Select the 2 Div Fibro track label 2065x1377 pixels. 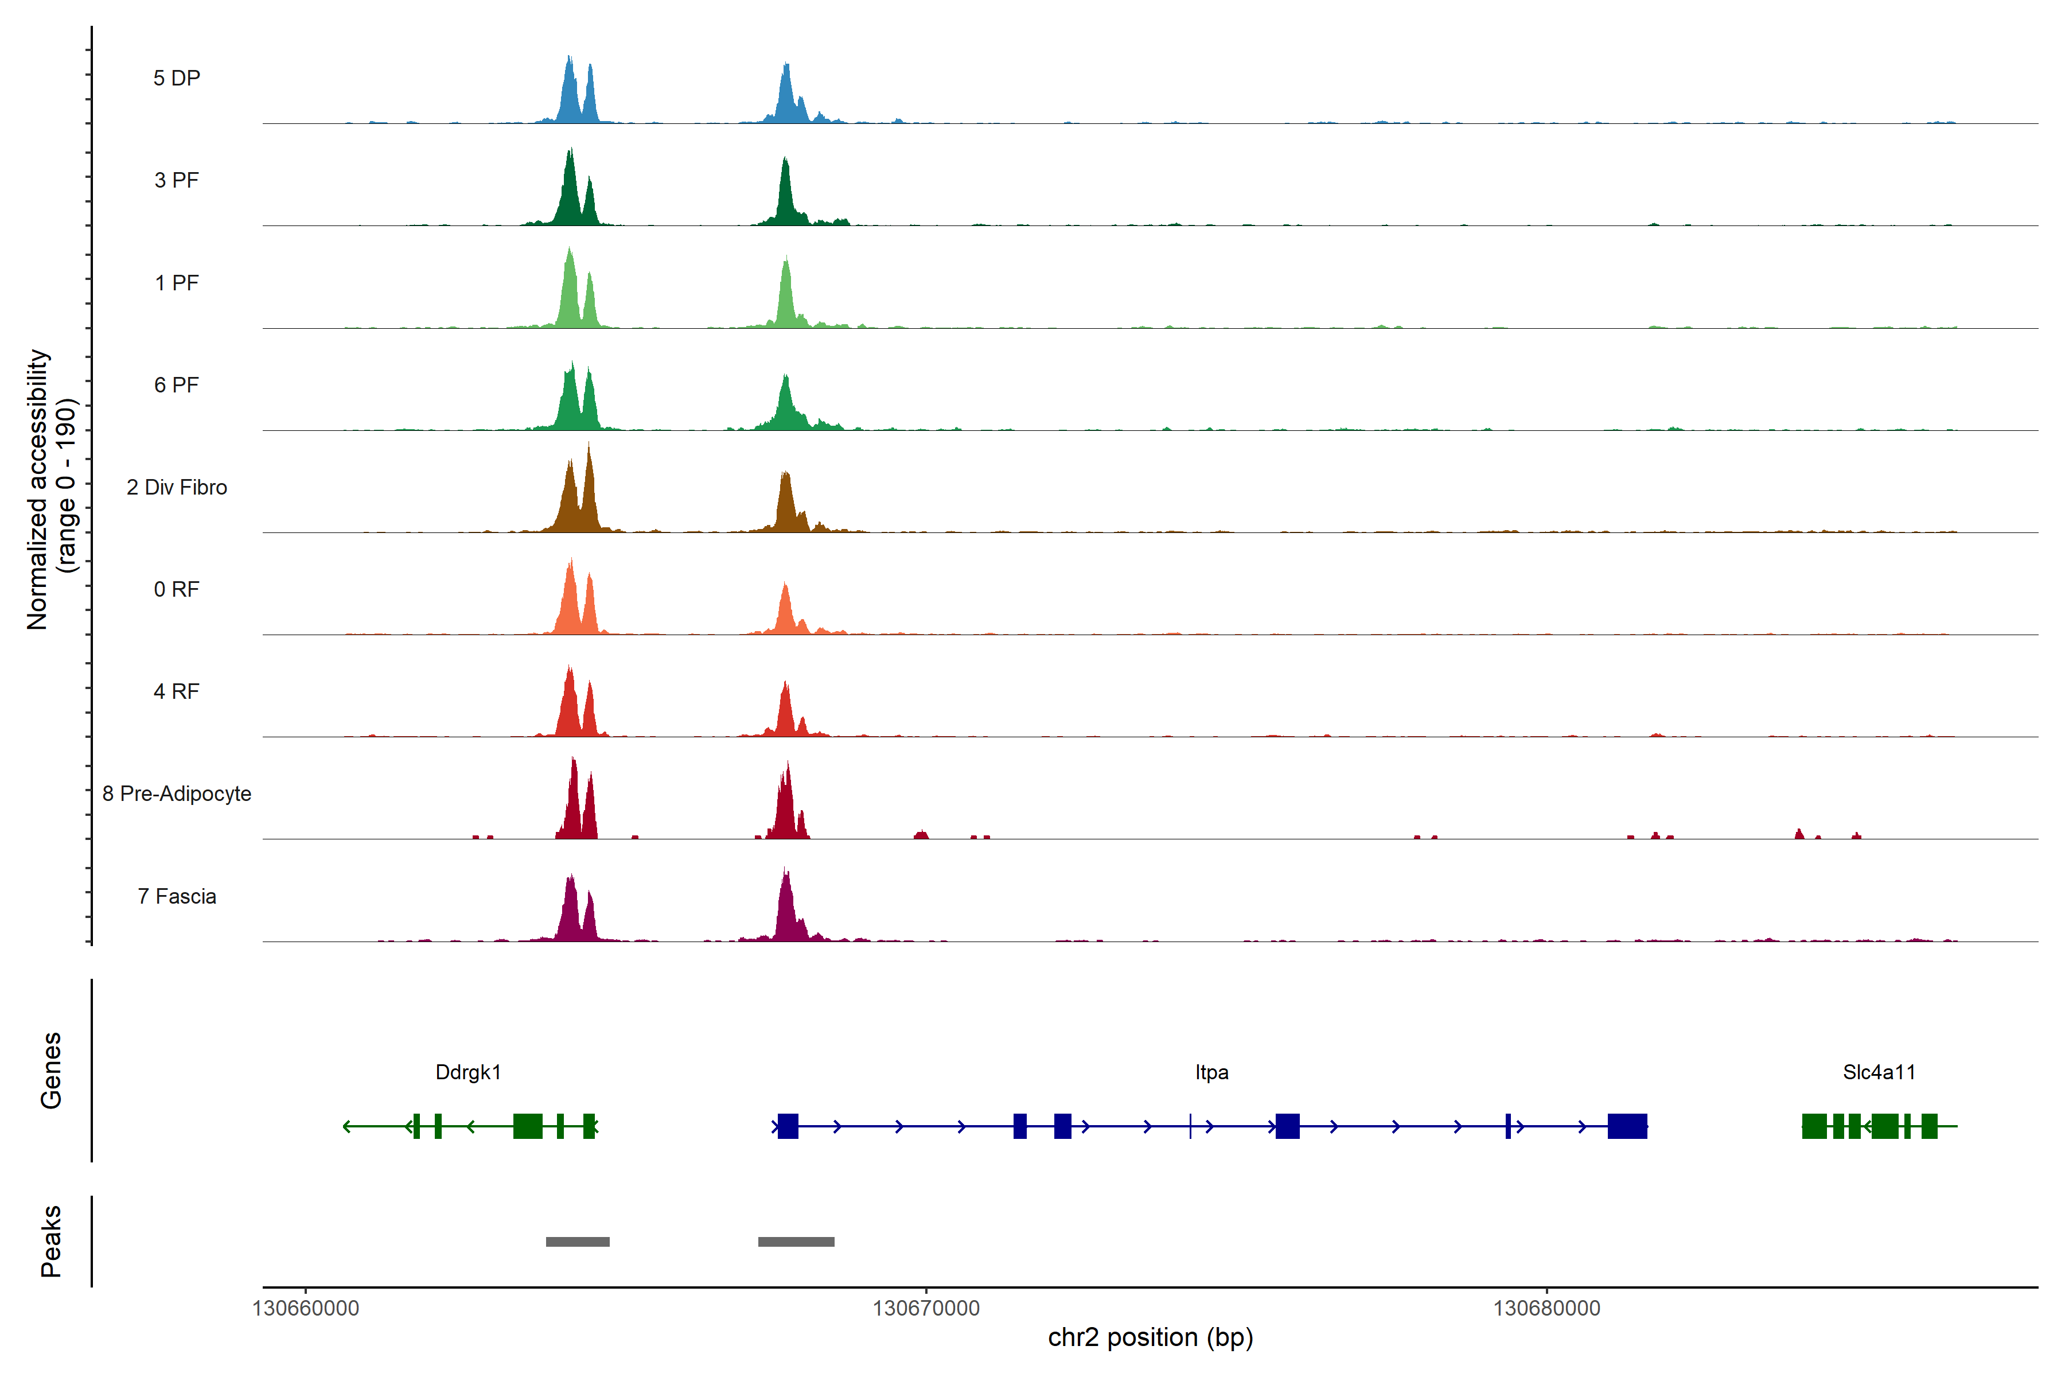pyautogui.click(x=177, y=487)
